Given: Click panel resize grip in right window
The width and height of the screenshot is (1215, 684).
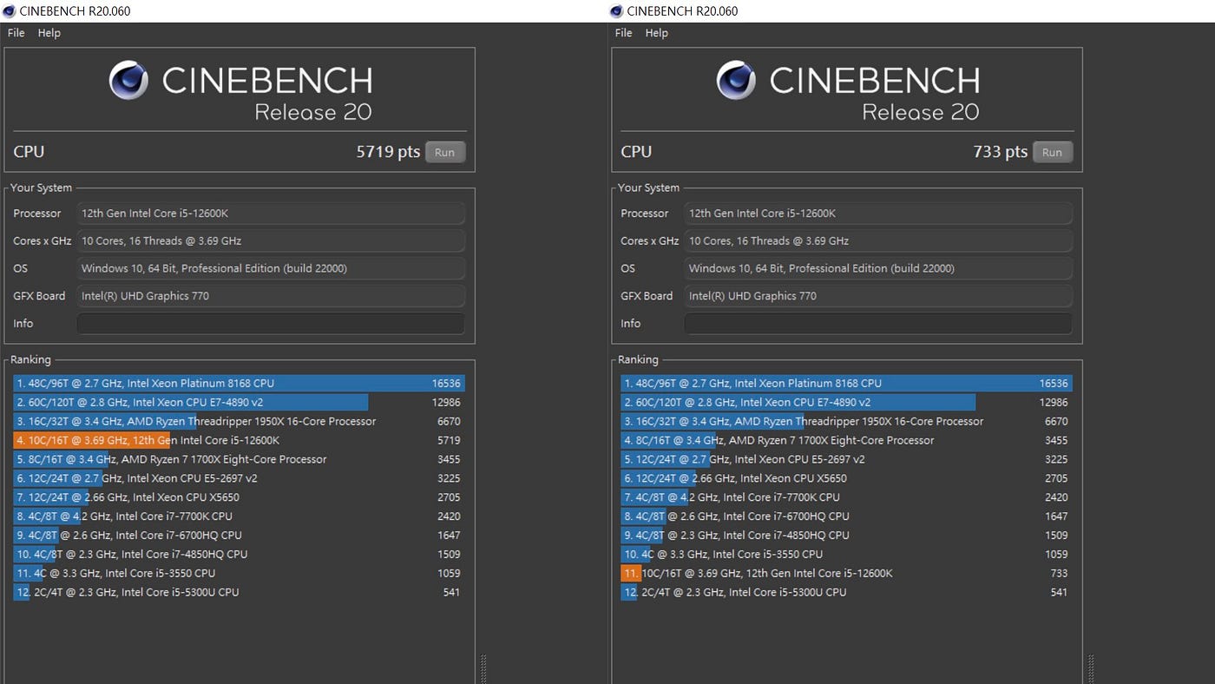Looking at the screenshot, I should [x=1091, y=668].
